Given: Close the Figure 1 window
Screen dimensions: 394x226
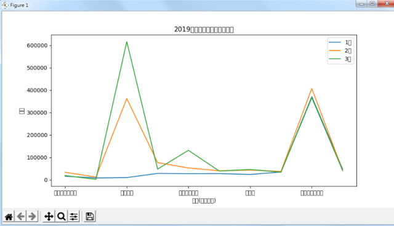Looking at the screenshot, I should click(386, 4).
